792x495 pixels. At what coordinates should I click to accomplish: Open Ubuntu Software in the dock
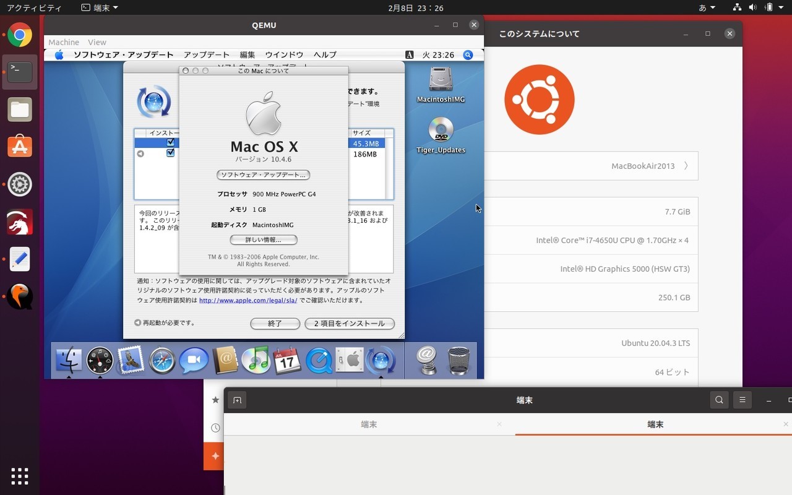click(x=20, y=147)
